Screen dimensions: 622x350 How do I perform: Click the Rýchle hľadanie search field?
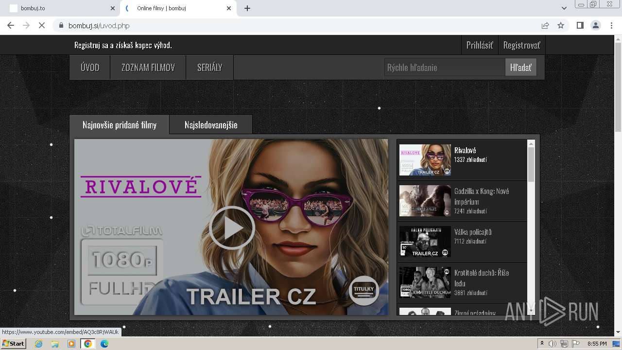click(x=445, y=68)
